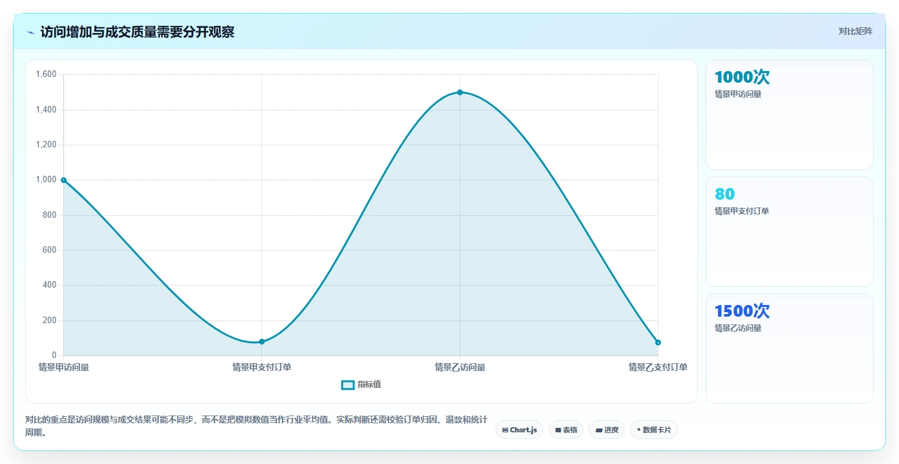This screenshot has width=899, height=464.
Task: Click the footnote paragraph starting 对比的重点
Action: pos(256,426)
